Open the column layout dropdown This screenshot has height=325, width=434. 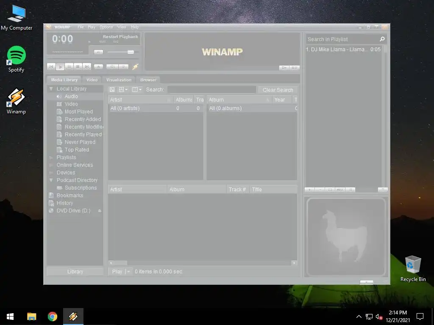click(x=137, y=90)
